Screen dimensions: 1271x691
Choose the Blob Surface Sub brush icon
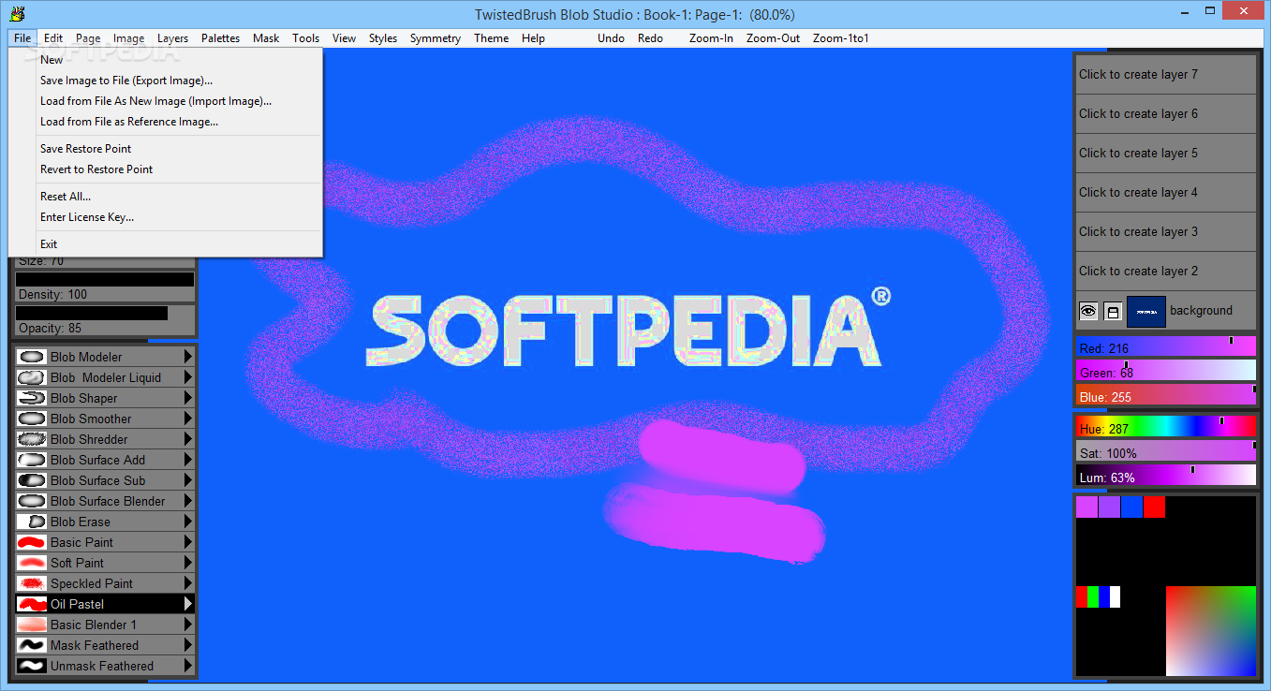tap(32, 480)
